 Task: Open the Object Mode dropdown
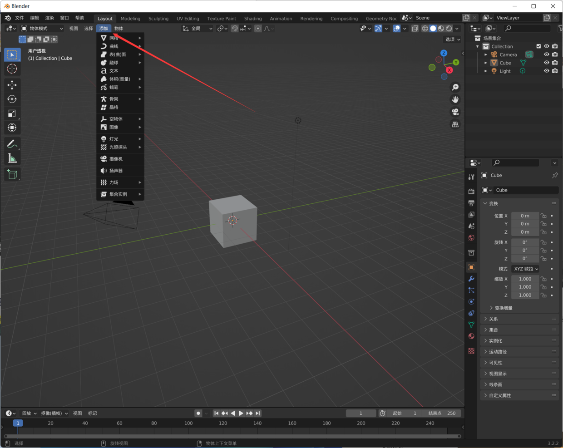pos(42,29)
